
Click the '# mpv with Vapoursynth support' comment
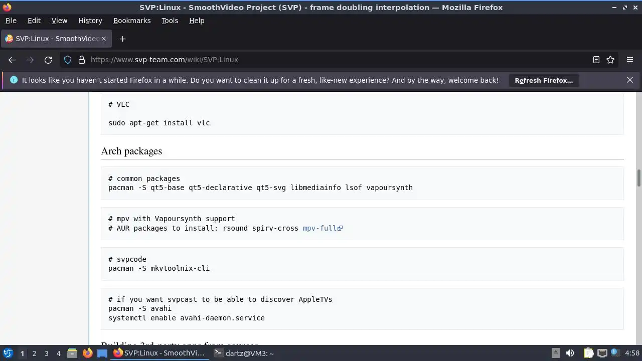point(172,219)
